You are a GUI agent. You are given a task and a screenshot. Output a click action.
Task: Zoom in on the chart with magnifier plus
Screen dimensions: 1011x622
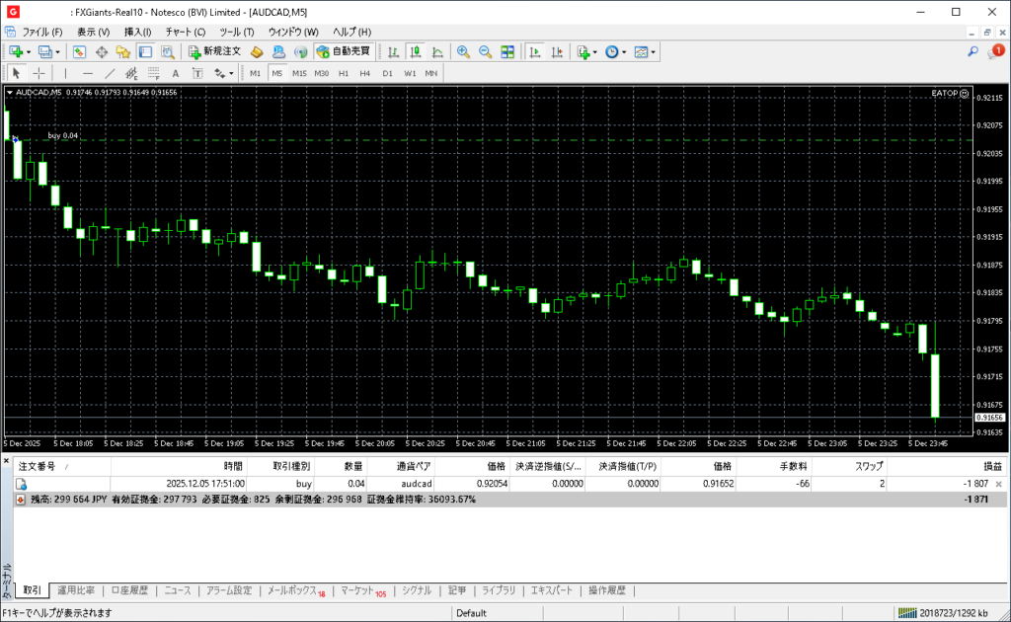coord(463,51)
